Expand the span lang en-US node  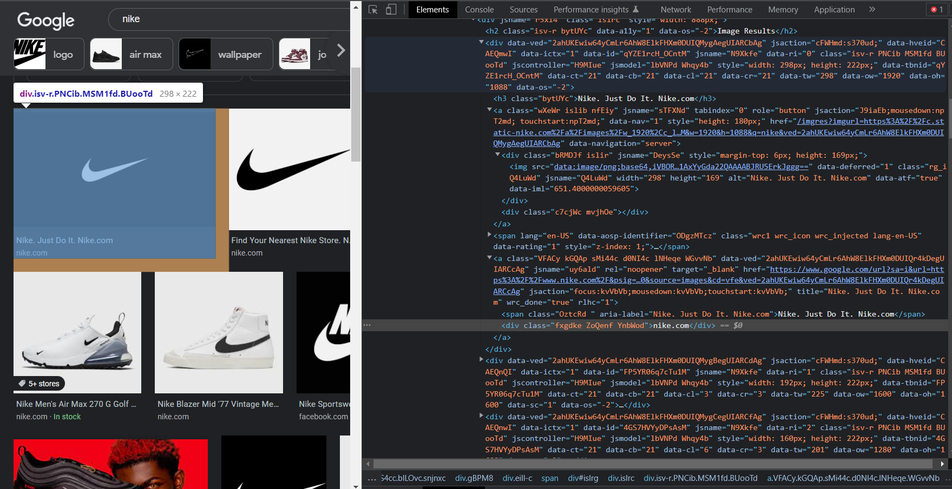[489, 235]
